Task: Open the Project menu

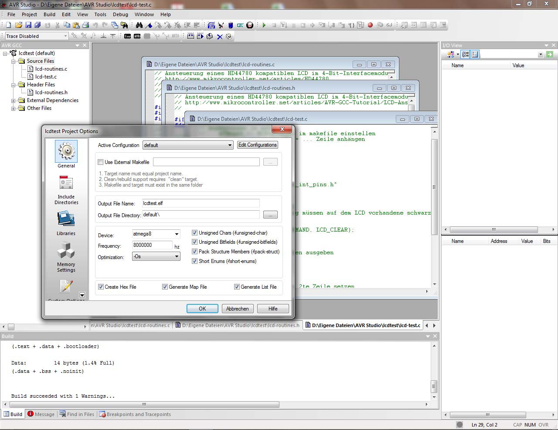Action: (30, 14)
